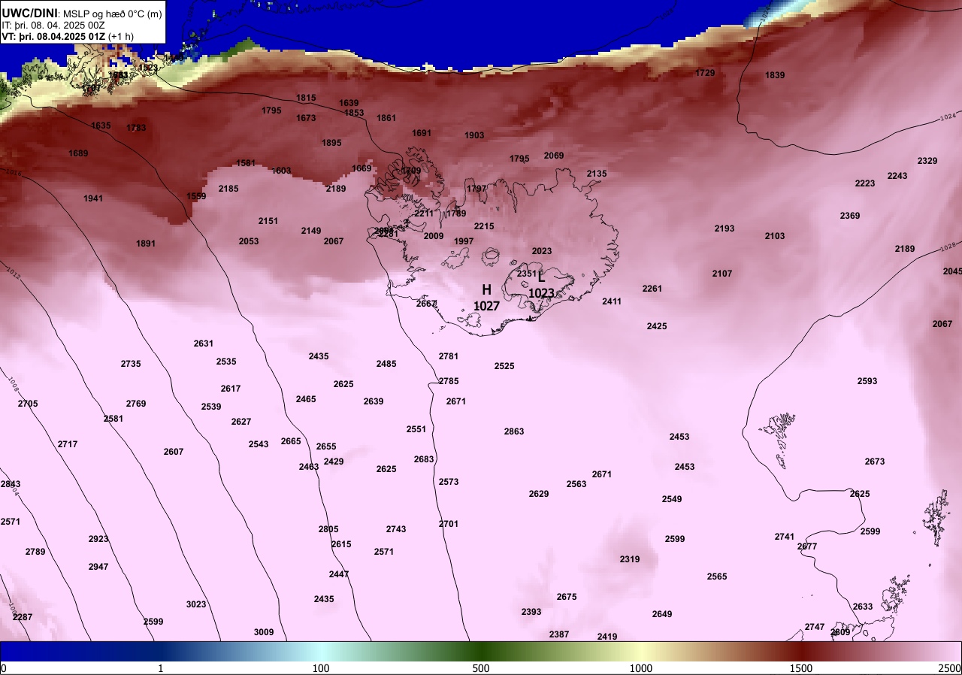Click the height value '2549'
The width and height of the screenshot is (962, 675).
(x=672, y=499)
